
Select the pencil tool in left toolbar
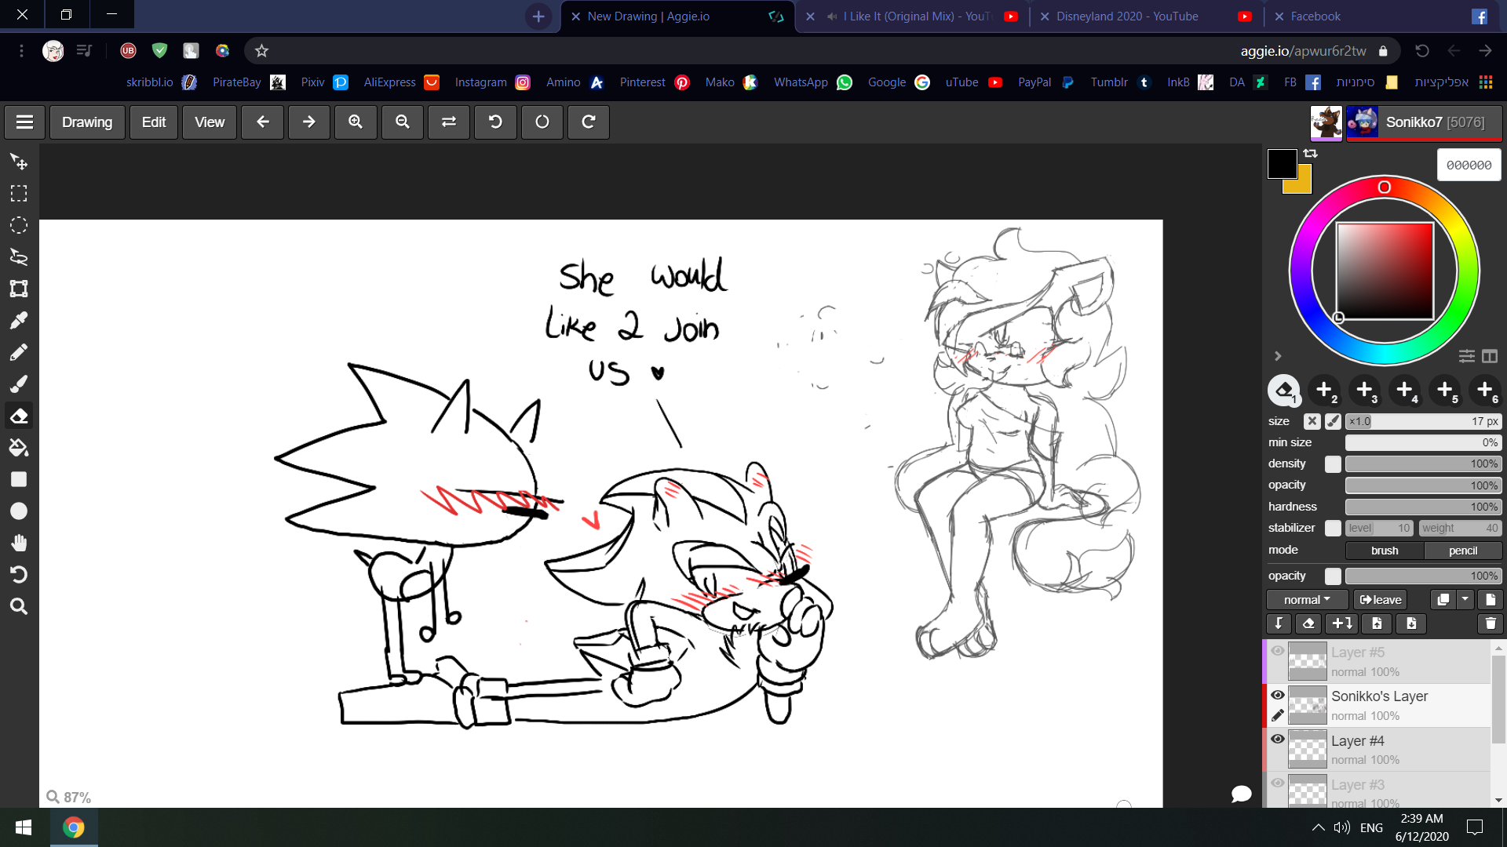click(19, 352)
